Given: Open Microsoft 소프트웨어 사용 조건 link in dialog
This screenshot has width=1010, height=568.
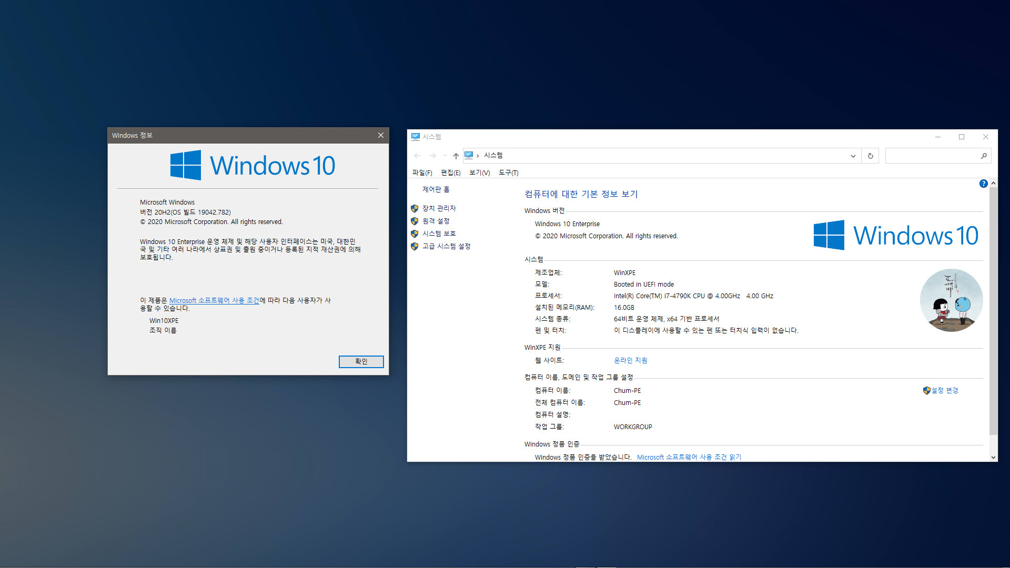Looking at the screenshot, I should [214, 300].
